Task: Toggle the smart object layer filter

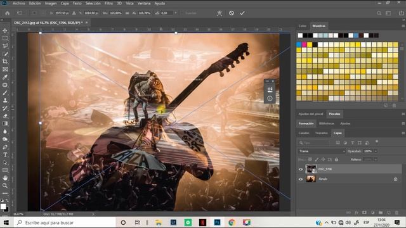Action: point(367,142)
